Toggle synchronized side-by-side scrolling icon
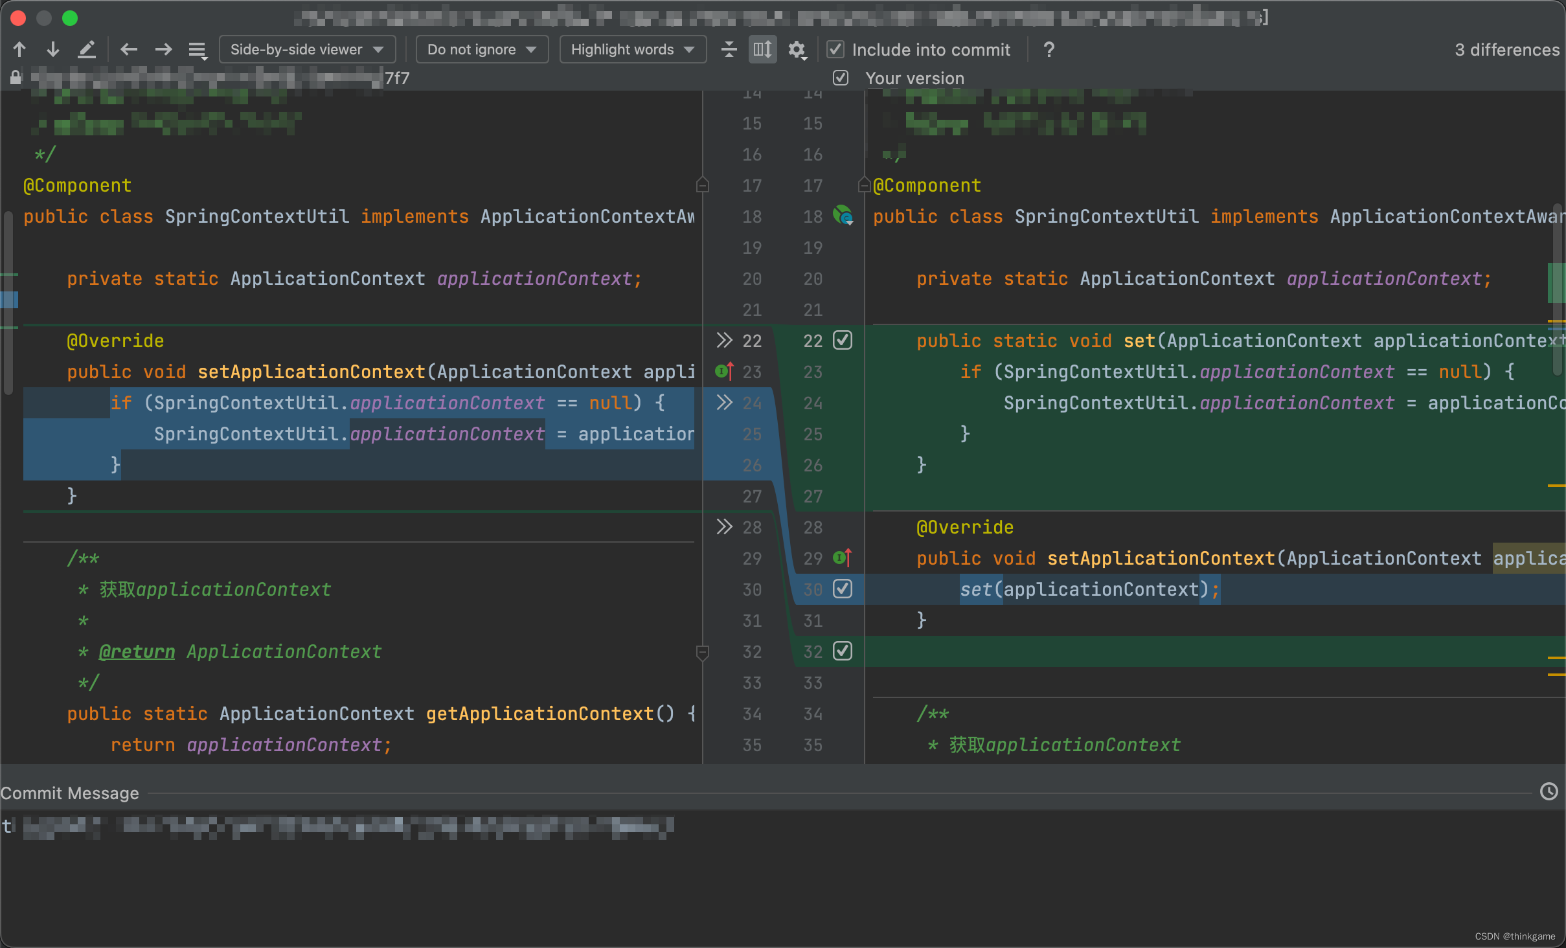 tap(762, 49)
